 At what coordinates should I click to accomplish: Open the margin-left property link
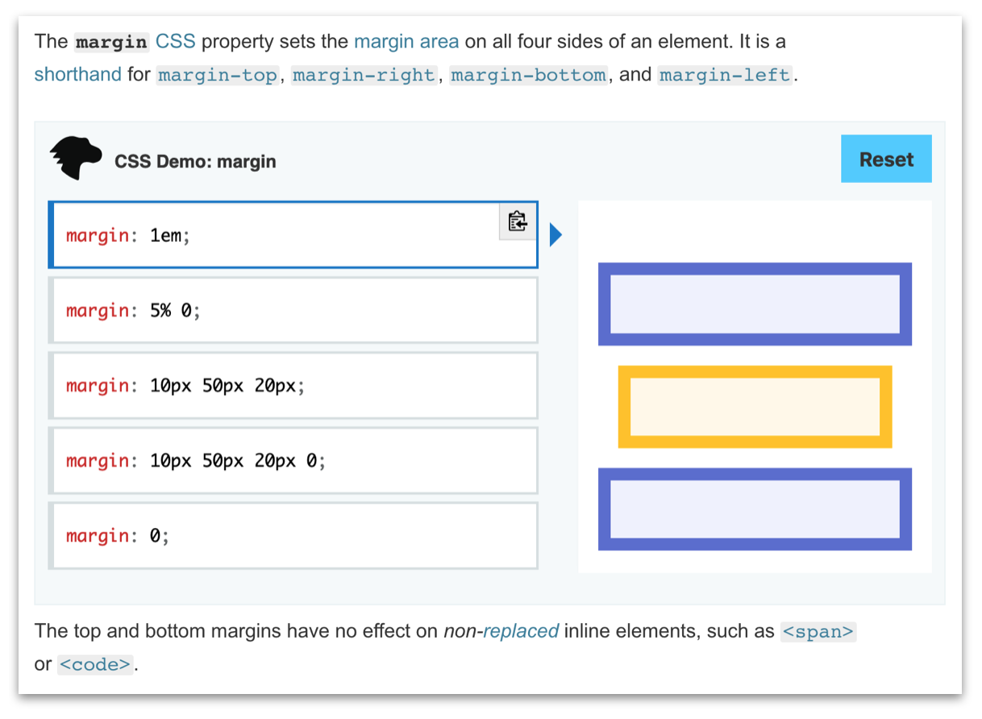(x=725, y=76)
